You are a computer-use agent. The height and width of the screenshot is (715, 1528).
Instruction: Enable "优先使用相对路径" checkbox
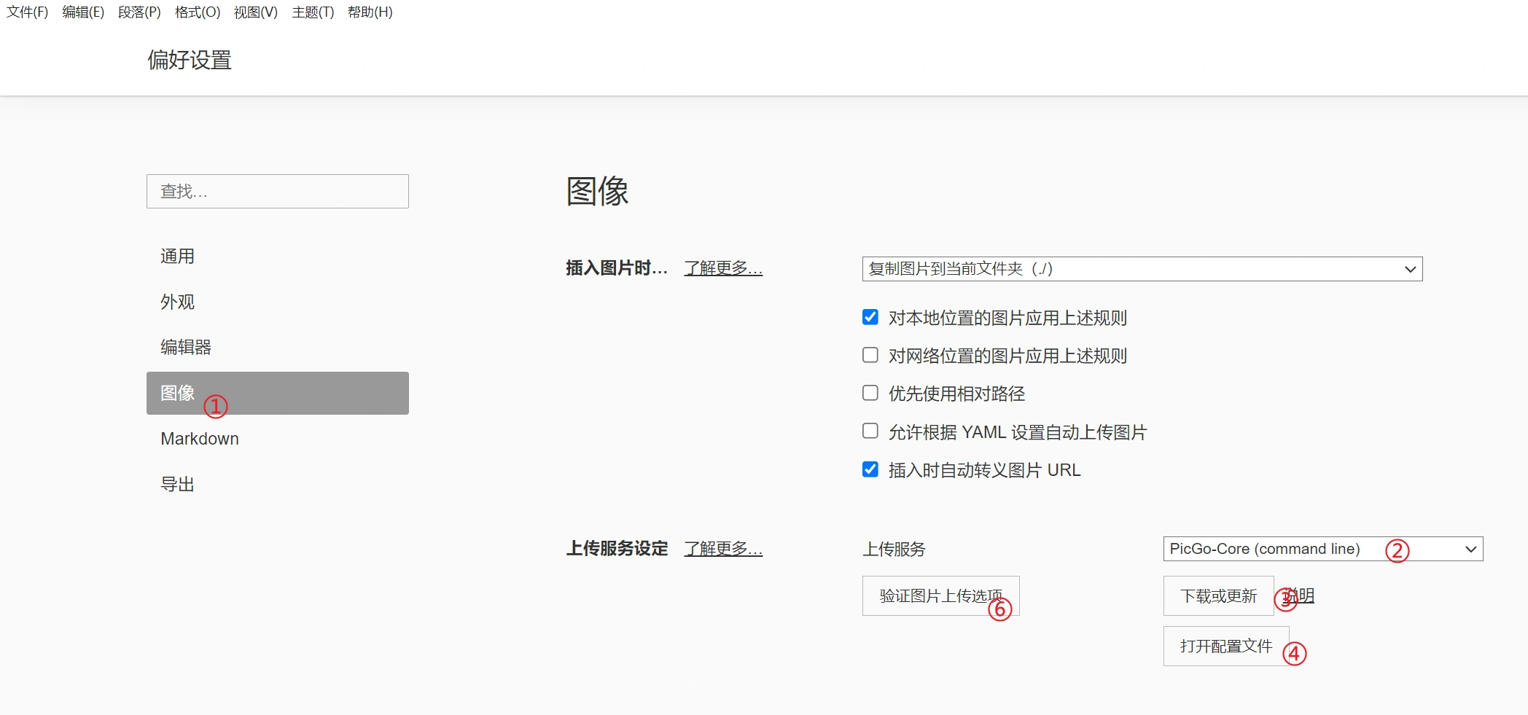(870, 393)
